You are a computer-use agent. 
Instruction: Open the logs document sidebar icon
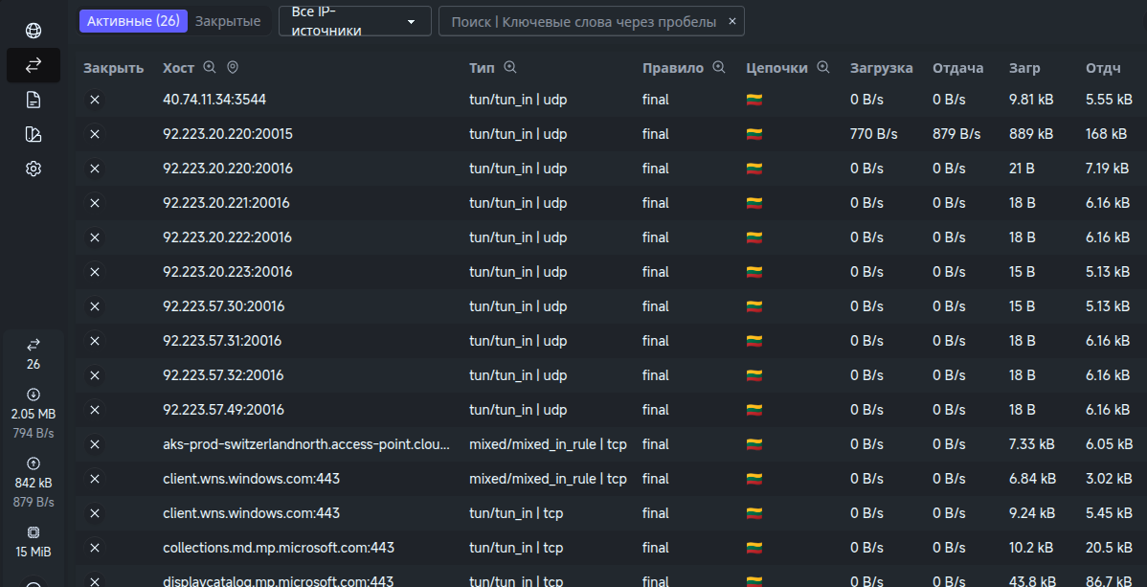[33, 100]
